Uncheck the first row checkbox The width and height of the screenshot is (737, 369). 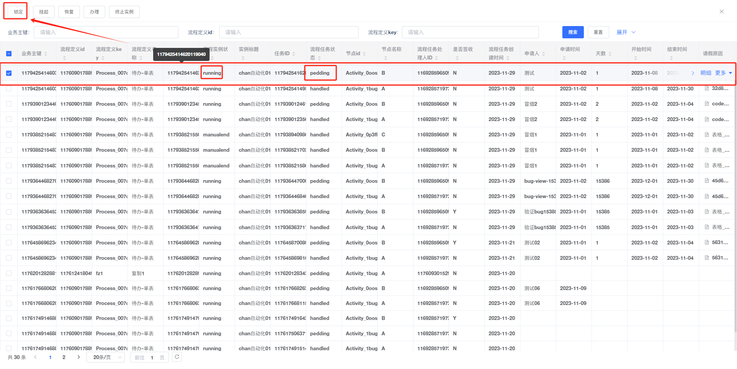coord(9,73)
